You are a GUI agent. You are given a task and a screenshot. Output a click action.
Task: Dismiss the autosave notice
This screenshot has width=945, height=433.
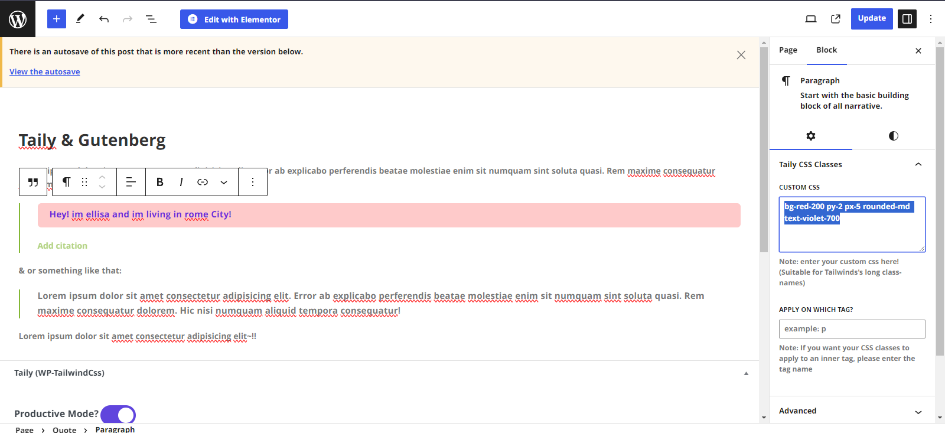click(x=741, y=55)
